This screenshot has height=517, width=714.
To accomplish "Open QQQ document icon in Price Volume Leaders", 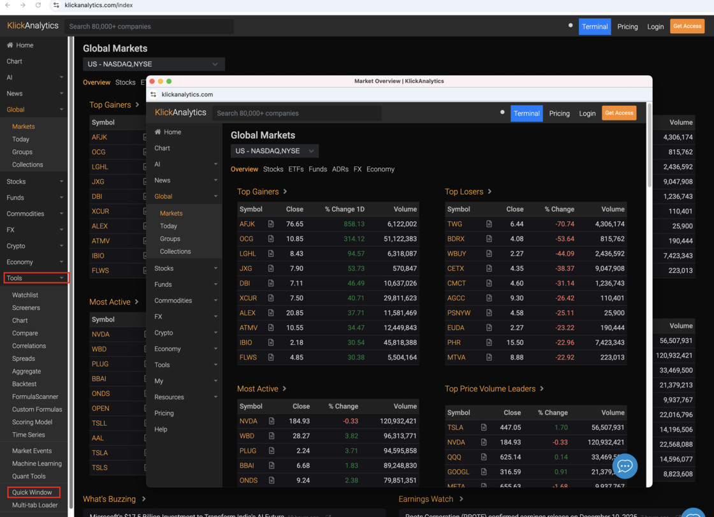I will pyautogui.click(x=484, y=457).
